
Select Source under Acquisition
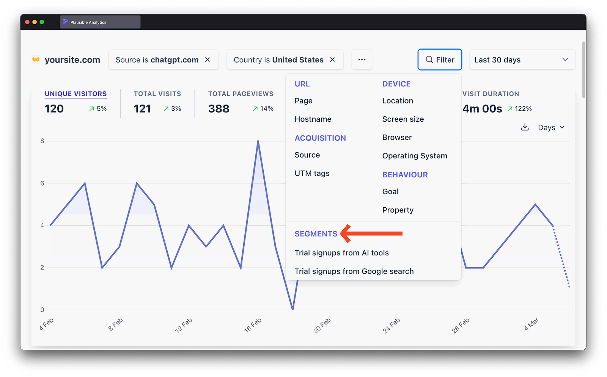coord(307,155)
